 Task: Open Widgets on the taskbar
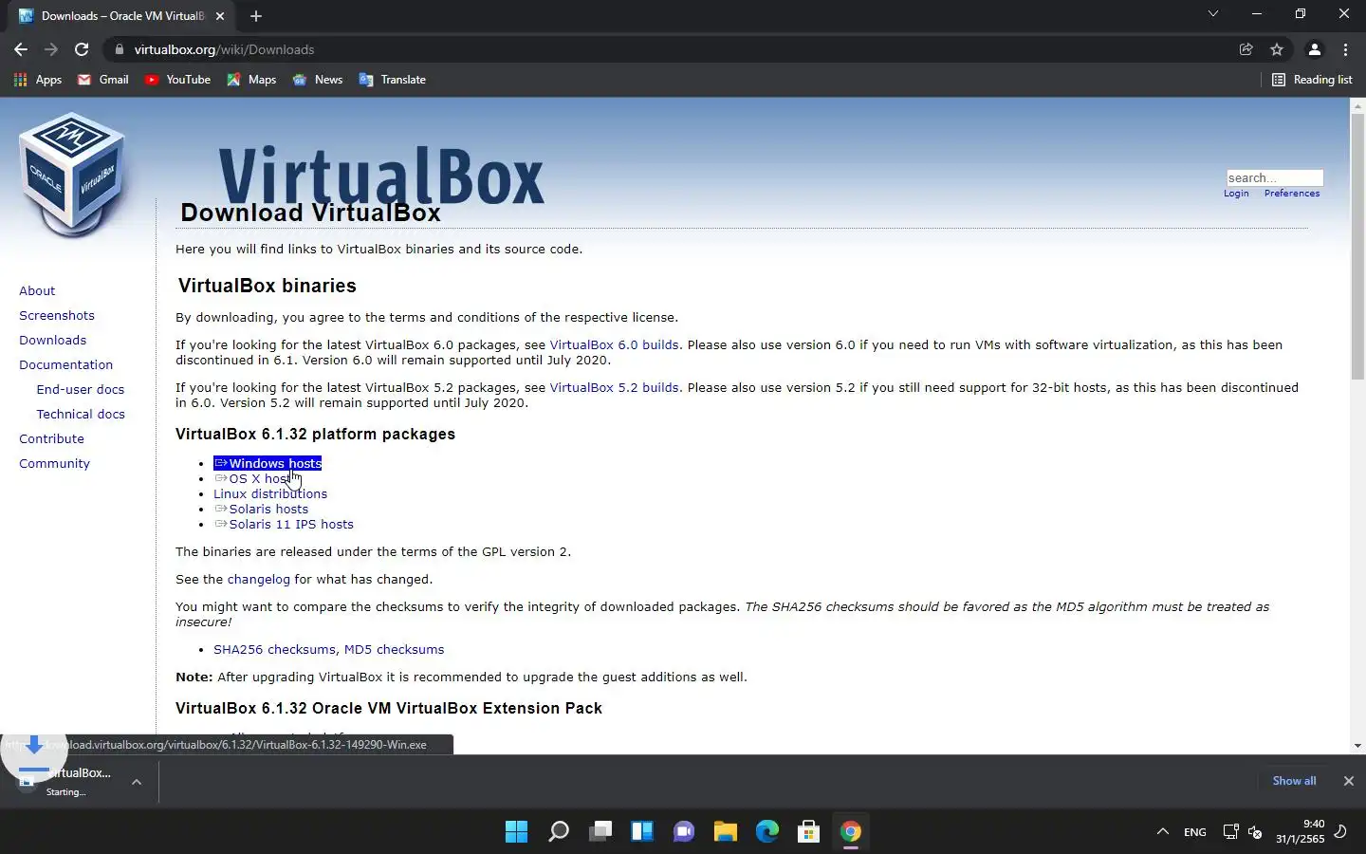[x=641, y=832]
